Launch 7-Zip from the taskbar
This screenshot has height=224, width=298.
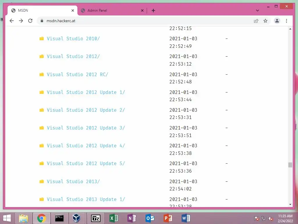(x=95, y=218)
